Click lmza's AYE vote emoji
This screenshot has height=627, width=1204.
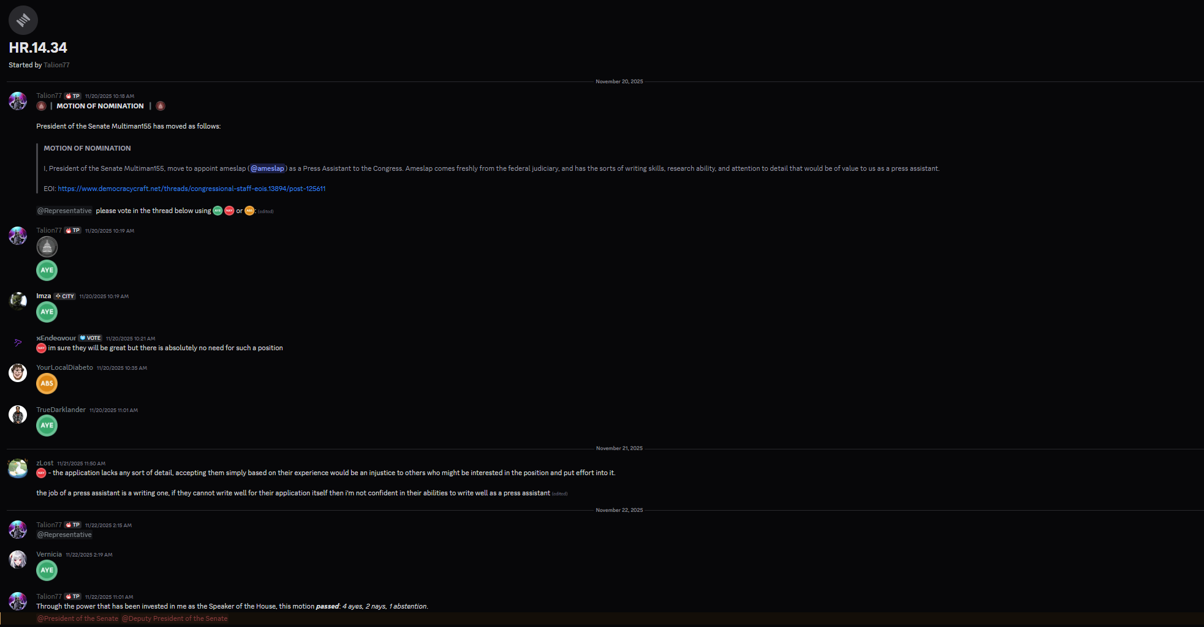coord(47,312)
